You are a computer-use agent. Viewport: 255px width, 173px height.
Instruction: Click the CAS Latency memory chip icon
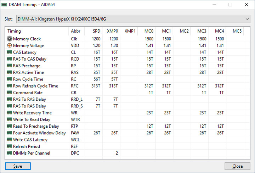[10, 52]
